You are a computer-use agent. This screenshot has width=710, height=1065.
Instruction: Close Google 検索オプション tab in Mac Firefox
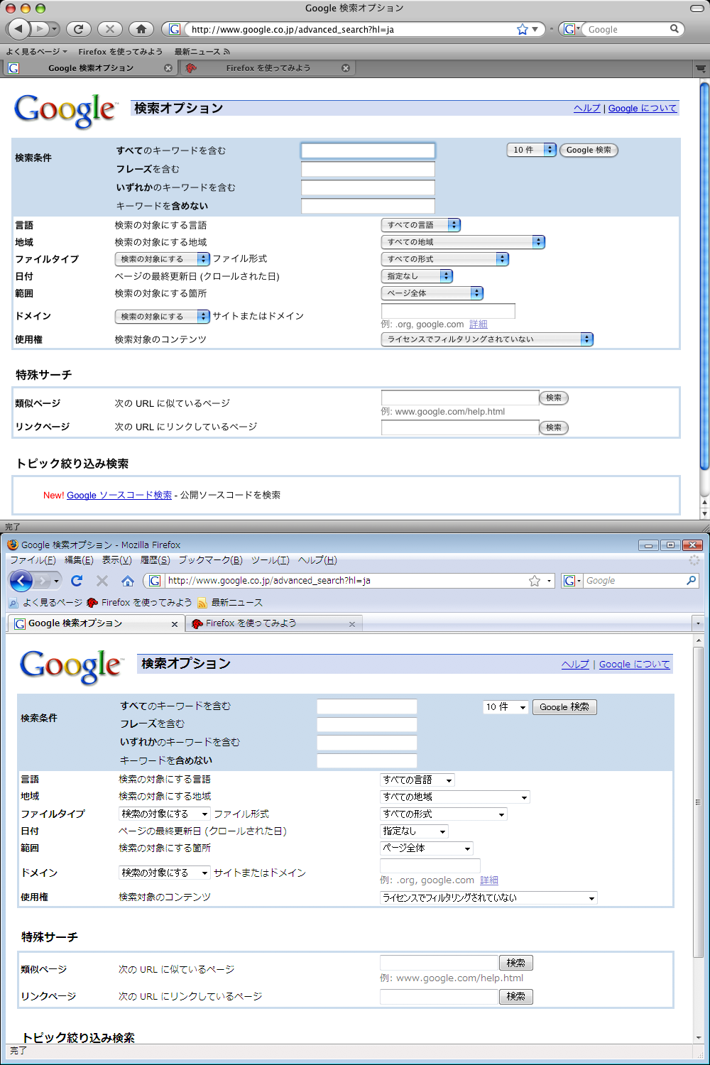[168, 68]
